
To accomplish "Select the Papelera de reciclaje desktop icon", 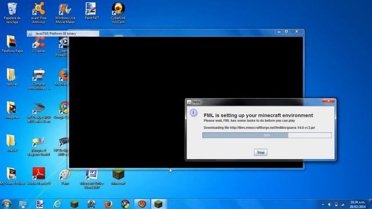I will point(12,13).
